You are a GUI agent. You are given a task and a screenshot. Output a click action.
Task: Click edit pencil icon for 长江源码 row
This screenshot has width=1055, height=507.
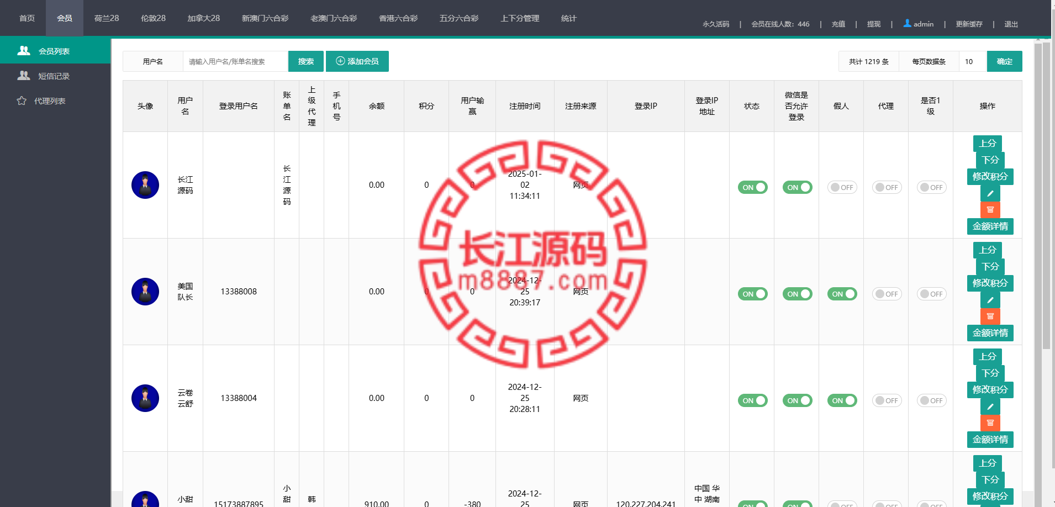pyautogui.click(x=990, y=193)
